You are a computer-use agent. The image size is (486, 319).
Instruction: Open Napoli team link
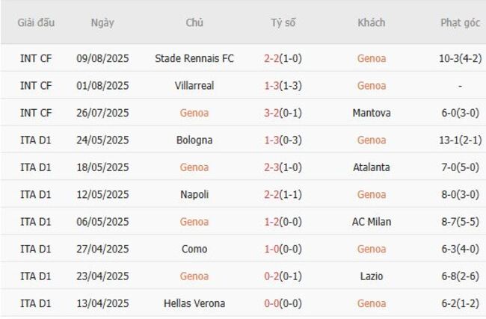tap(194, 195)
